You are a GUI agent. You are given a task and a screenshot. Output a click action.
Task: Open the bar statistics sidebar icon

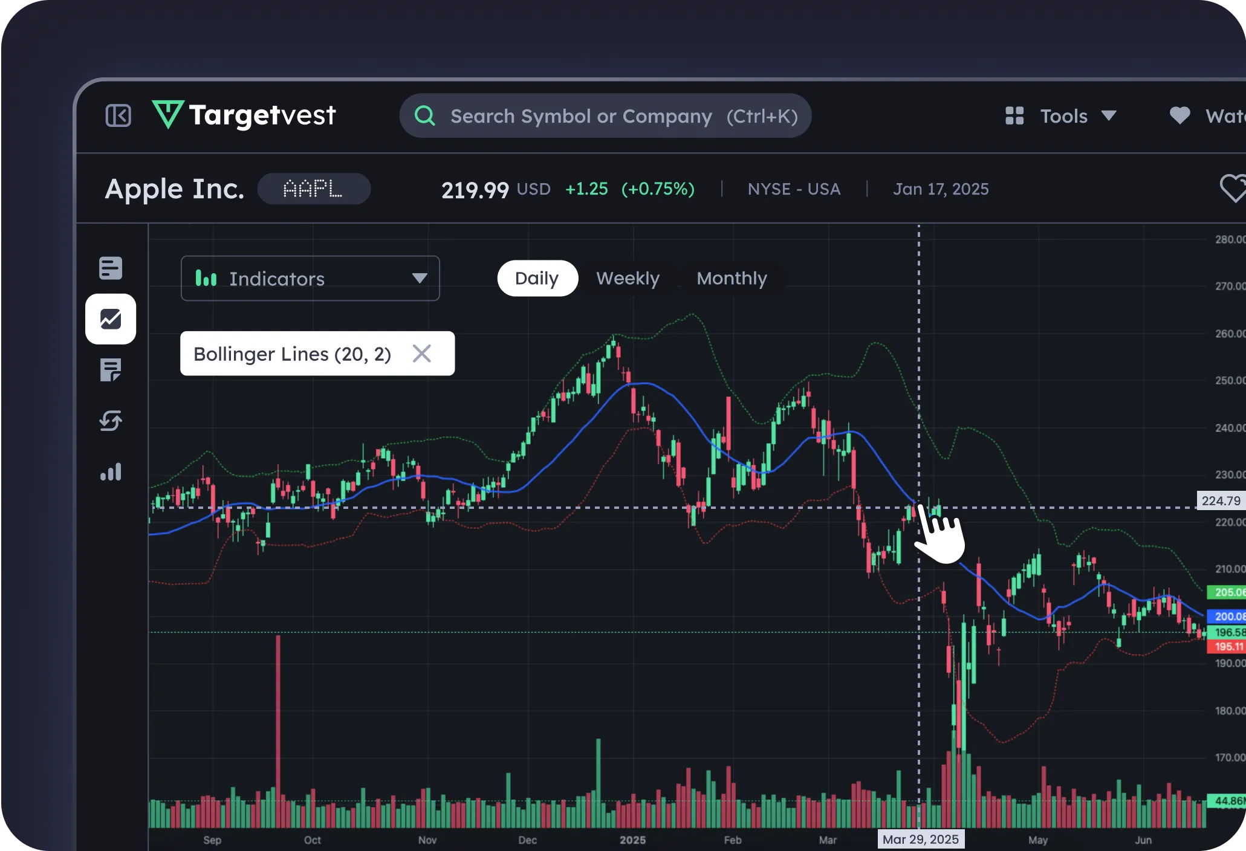pos(111,472)
